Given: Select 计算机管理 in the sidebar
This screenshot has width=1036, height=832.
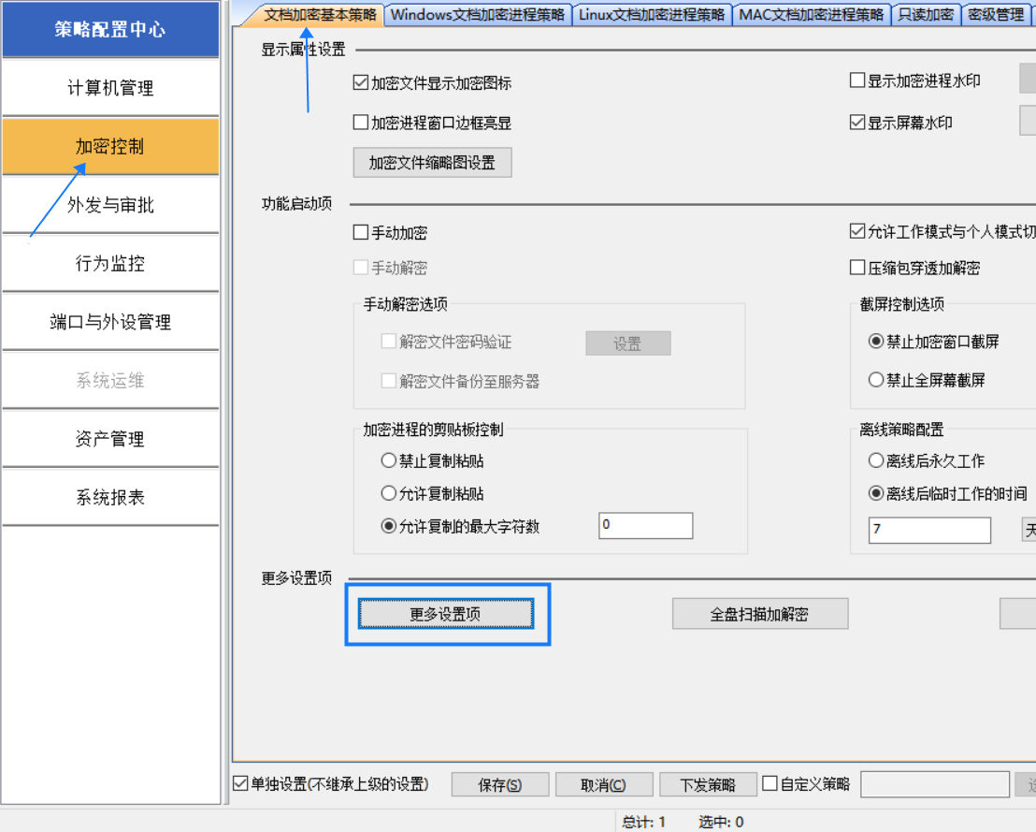Looking at the screenshot, I should tap(110, 88).
